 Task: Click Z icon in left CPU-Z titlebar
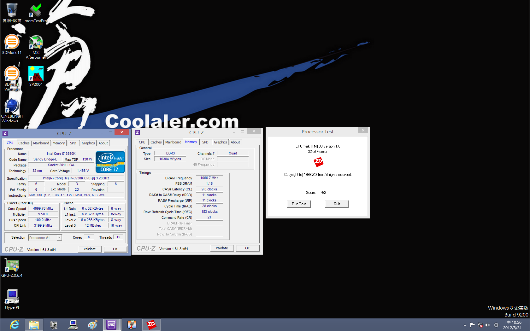(x=5, y=133)
